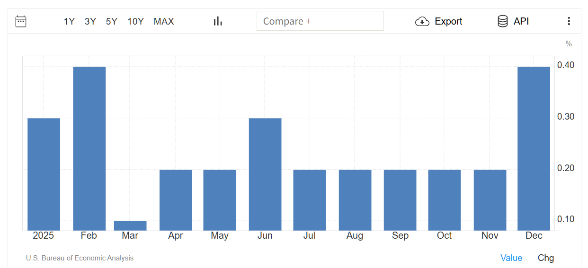Click the February bar in chart
Screen dimensions: 588x268
click(89, 148)
